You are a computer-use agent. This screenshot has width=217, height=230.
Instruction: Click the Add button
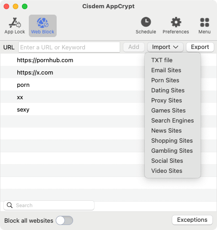(134, 47)
